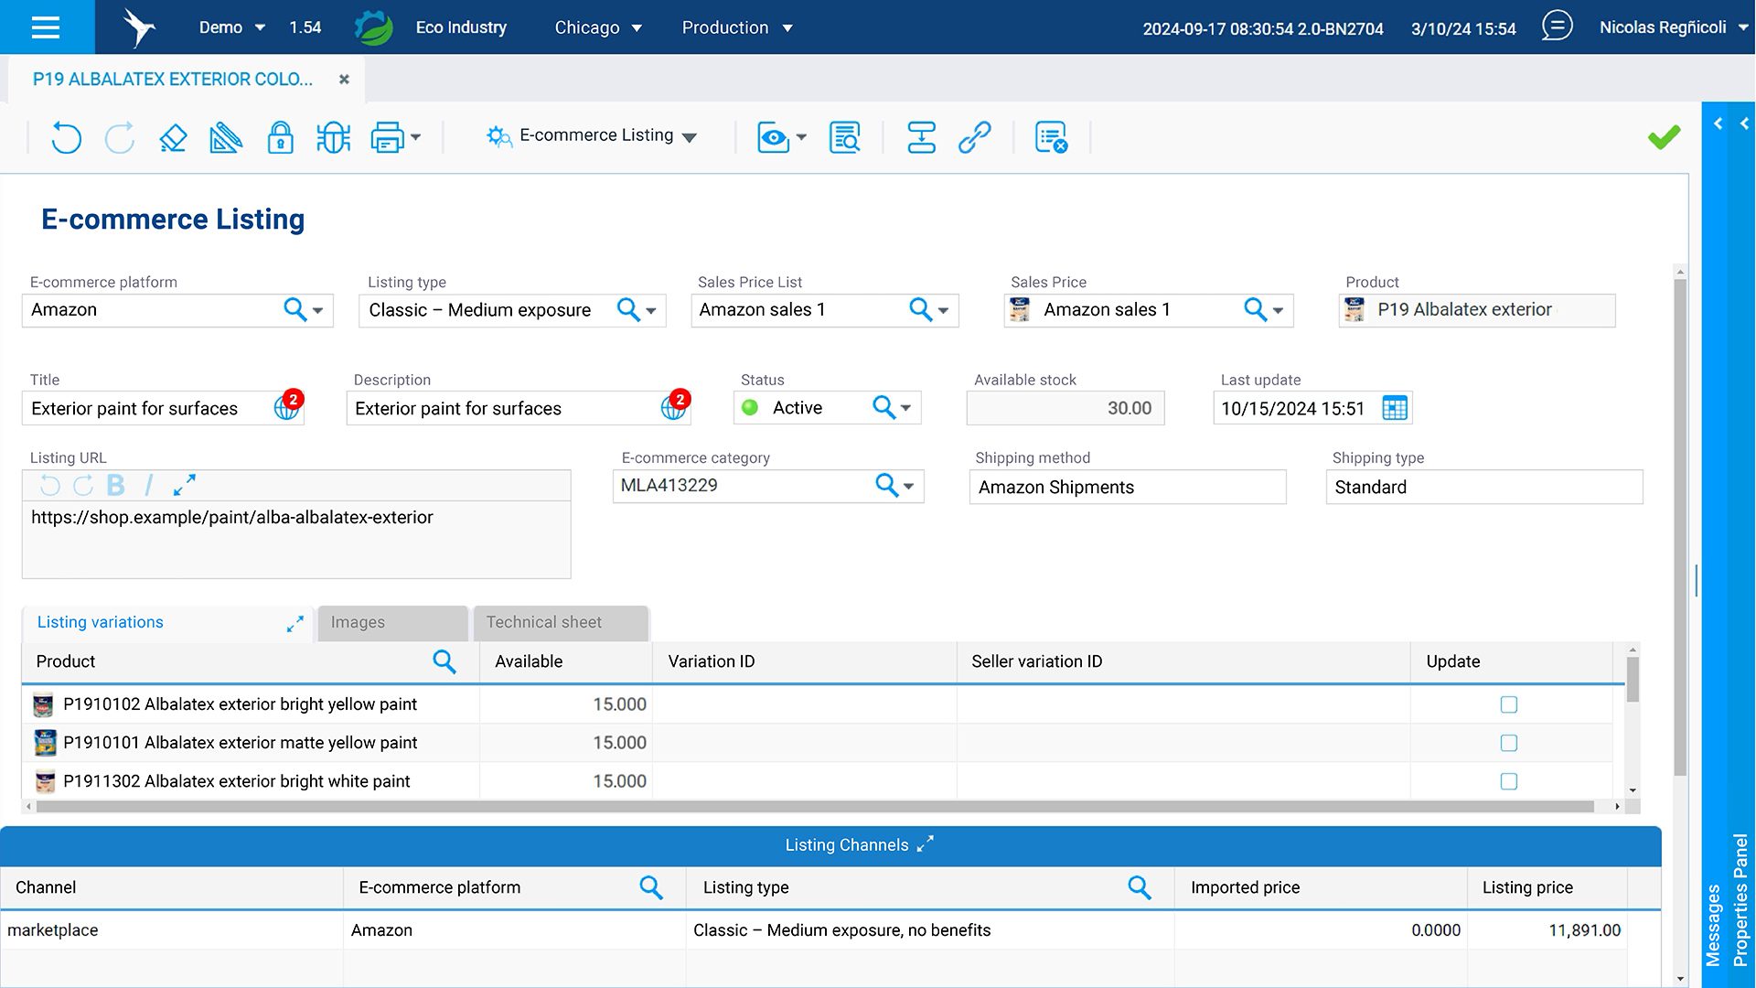Click the undo arrow in the toolbar
Viewport: 1756px width, 988px height.
[x=66, y=138]
